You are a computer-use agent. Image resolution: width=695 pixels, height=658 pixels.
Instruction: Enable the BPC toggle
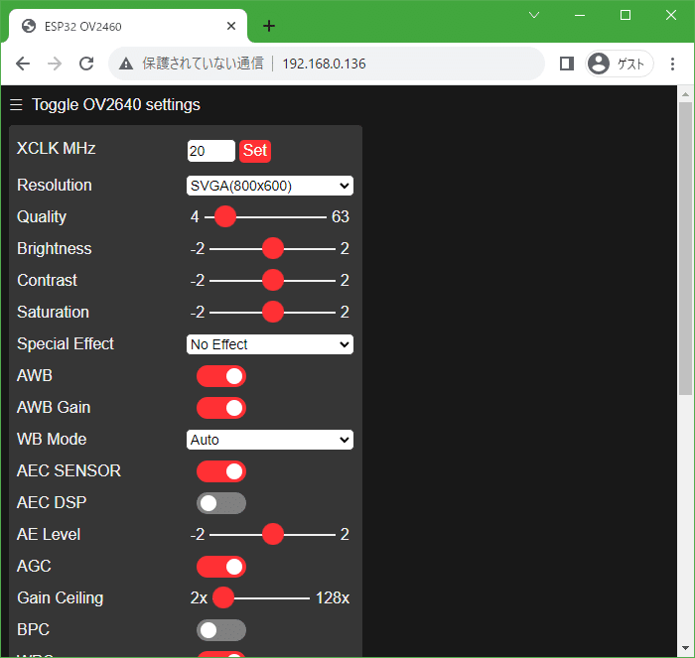coord(221,630)
